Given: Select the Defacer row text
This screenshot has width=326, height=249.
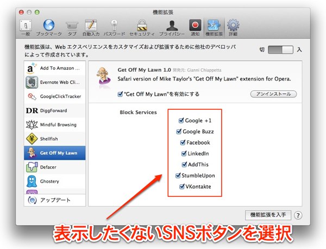Looking at the screenshot, I should click(x=48, y=167).
